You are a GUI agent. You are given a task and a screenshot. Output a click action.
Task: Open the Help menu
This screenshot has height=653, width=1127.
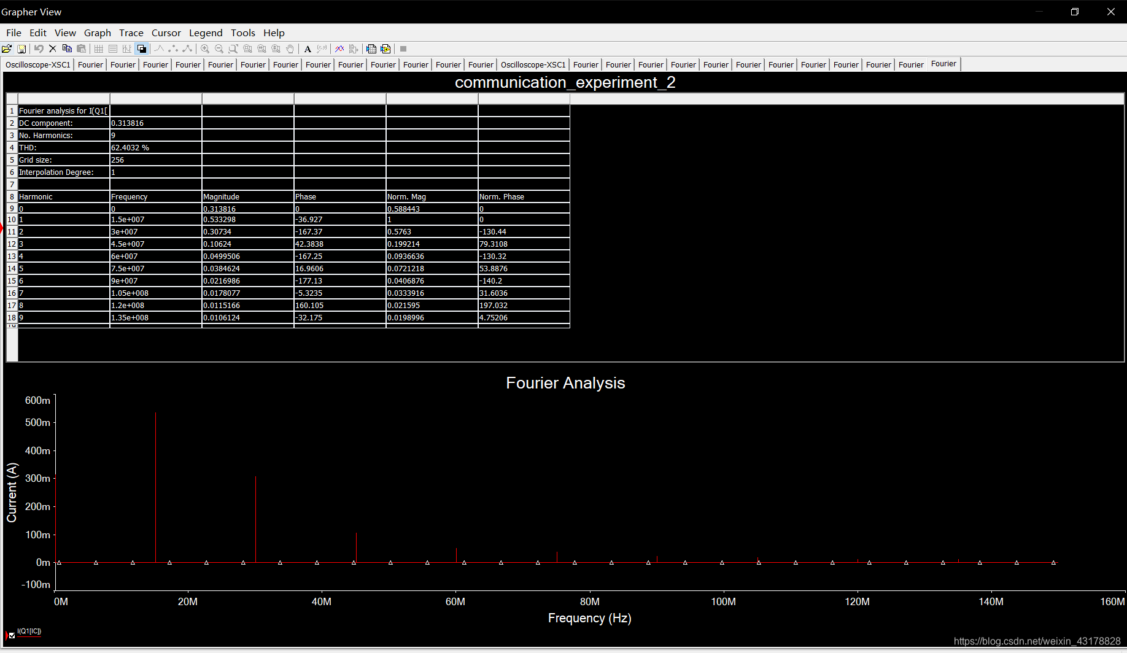click(x=274, y=33)
